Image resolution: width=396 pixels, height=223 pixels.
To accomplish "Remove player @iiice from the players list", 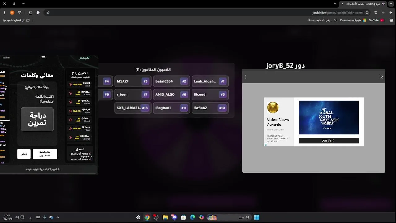I will [x=70, y=120].
